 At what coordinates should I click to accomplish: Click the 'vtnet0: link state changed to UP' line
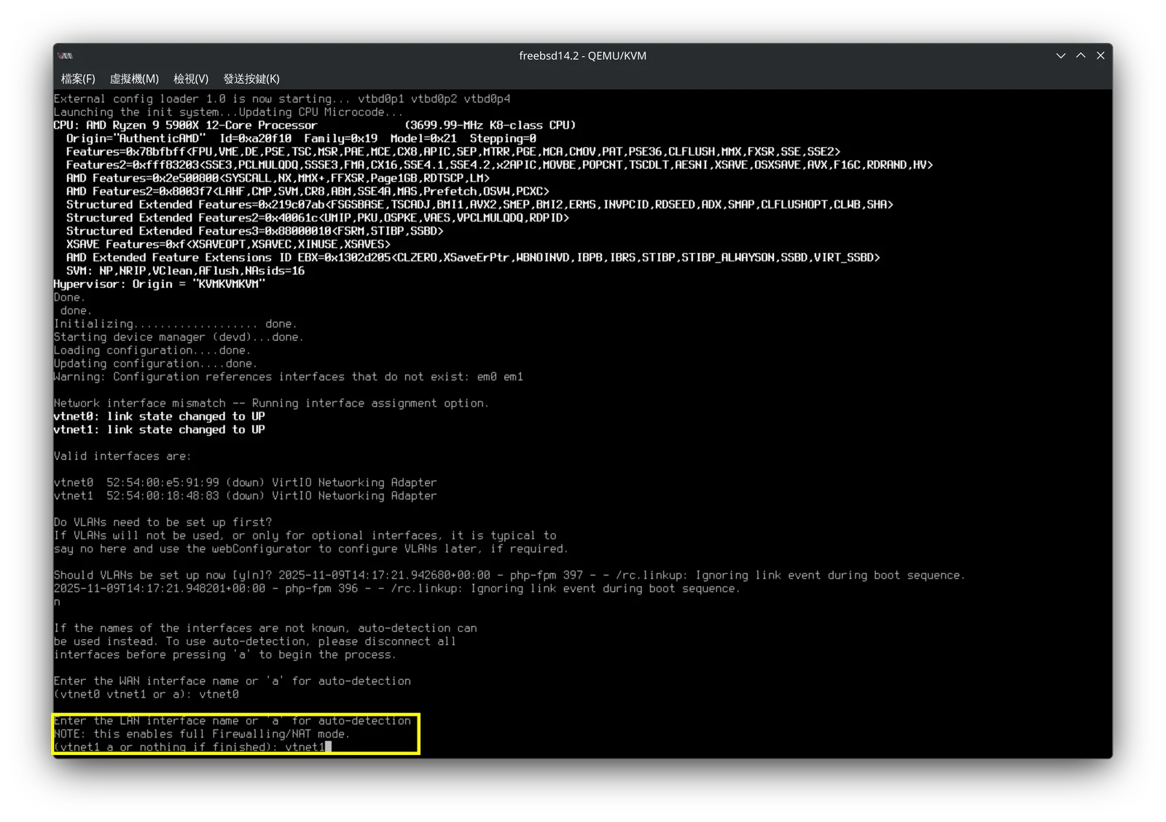pyautogui.click(x=160, y=417)
